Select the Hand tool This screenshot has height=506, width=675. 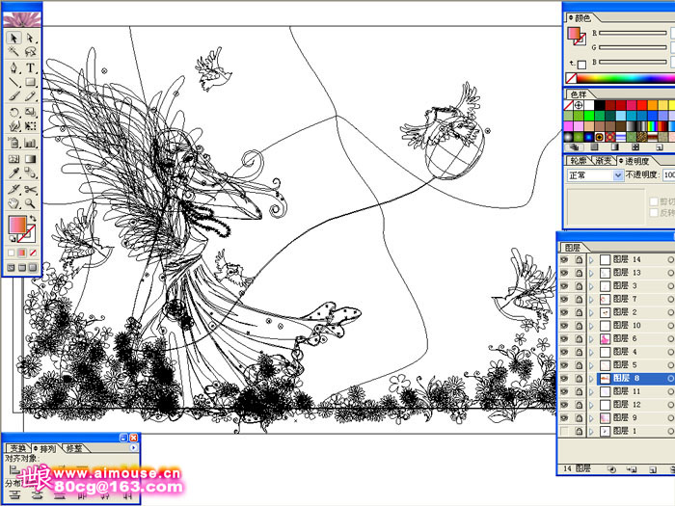click(13, 203)
